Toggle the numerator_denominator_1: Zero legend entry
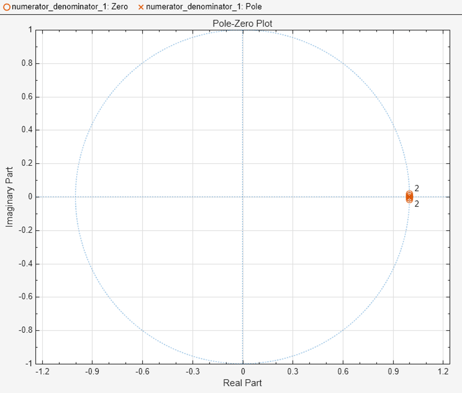 point(66,7)
